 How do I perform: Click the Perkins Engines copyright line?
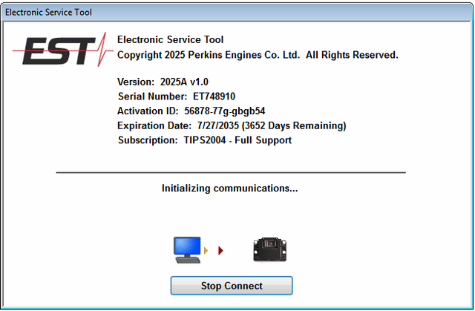click(x=258, y=55)
